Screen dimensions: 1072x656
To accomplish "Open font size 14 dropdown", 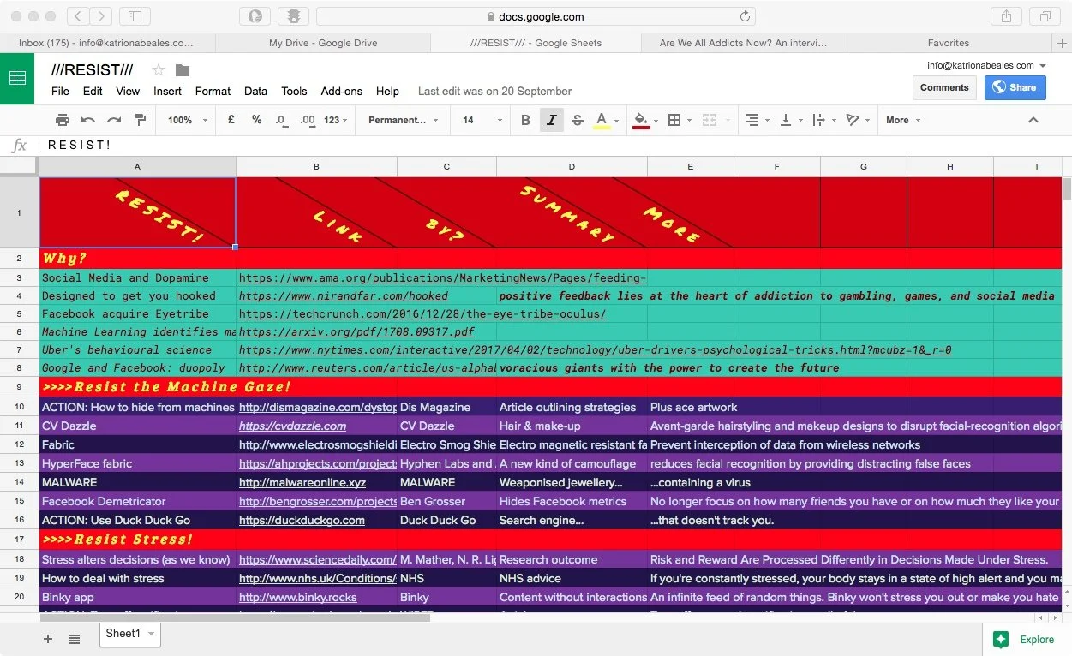I will pos(481,120).
